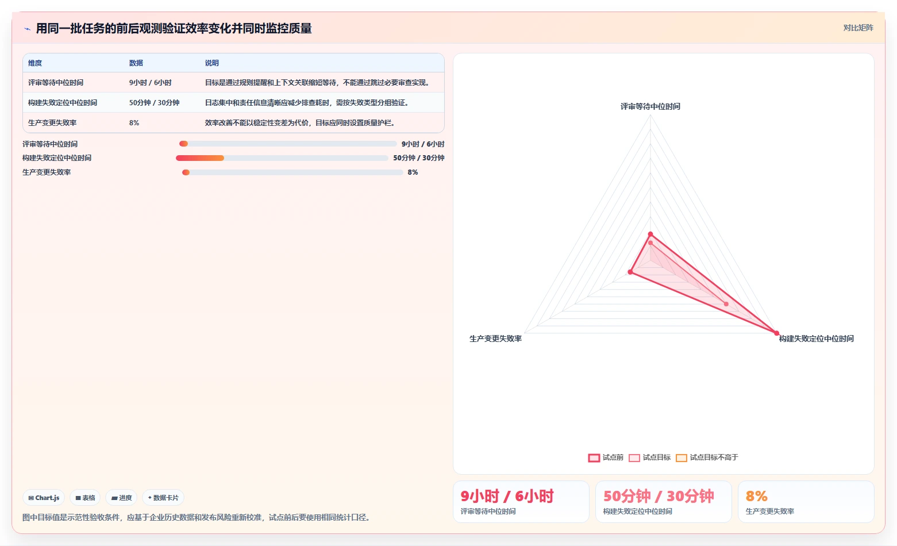
Task: Click the outer 试点前 point on 评审等待中位时间 axis
Action: pyautogui.click(x=650, y=234)
